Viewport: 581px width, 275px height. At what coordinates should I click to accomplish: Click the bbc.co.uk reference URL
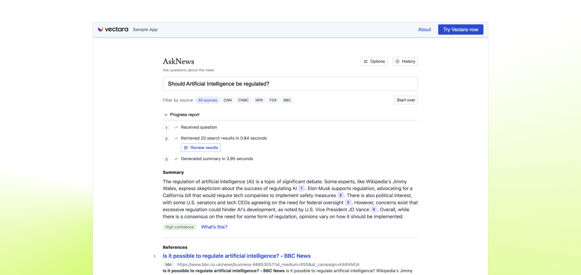point(268,265)
